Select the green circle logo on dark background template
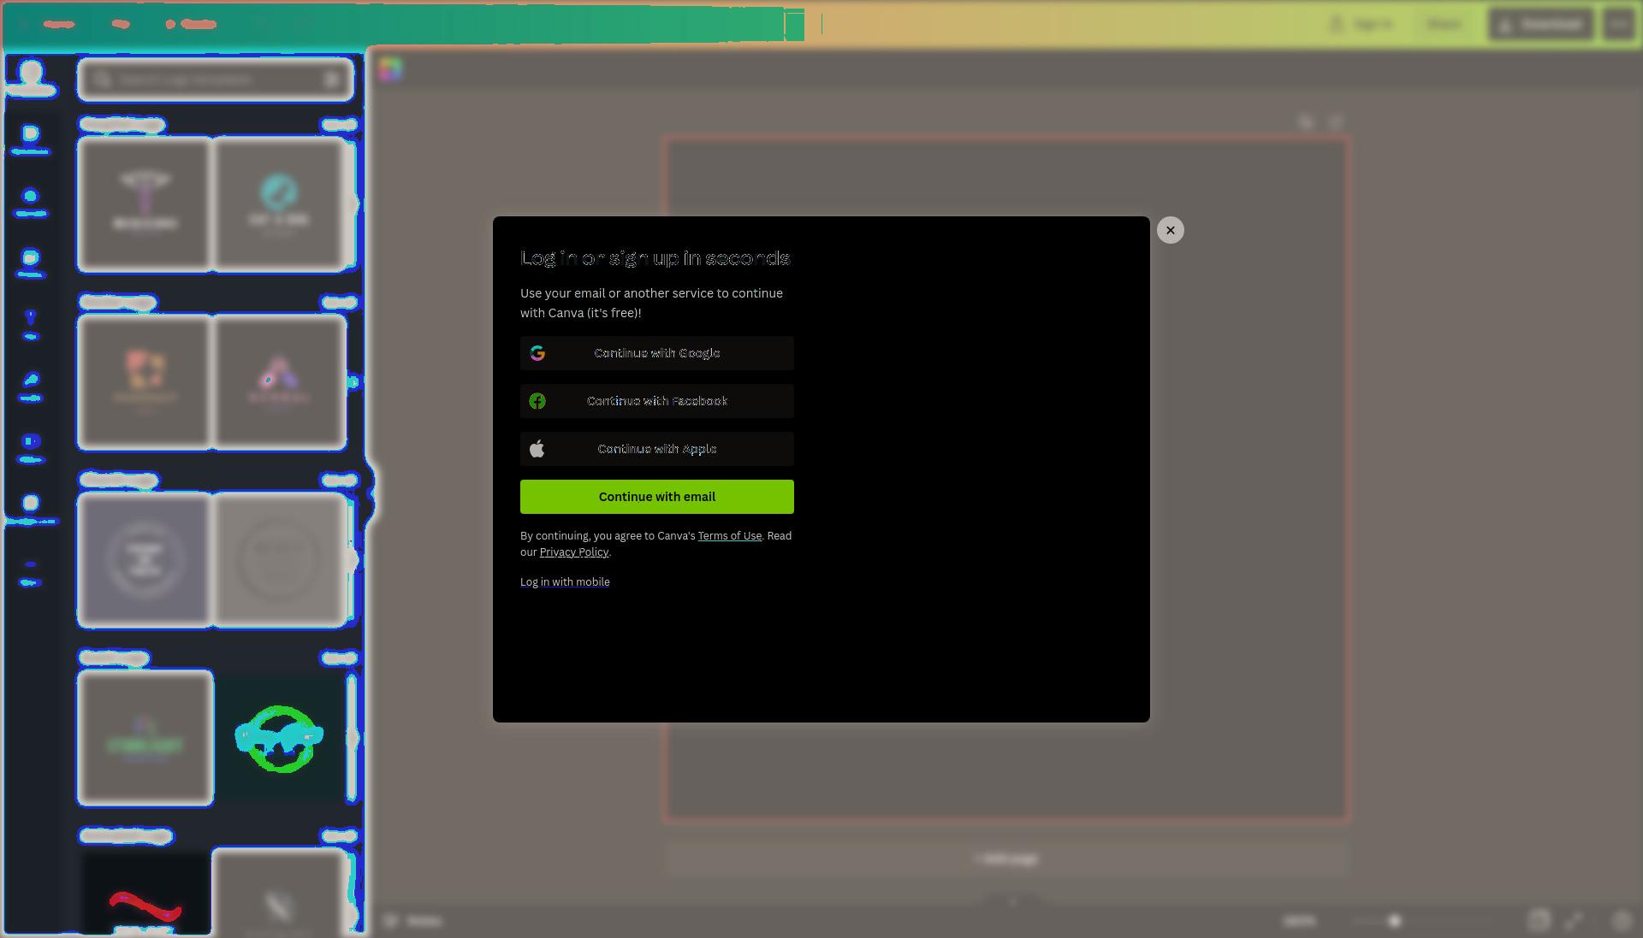The image size is (1643, 938). 279,738
